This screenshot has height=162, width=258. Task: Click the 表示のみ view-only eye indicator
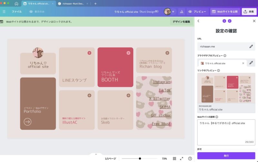tap(37, 12)
